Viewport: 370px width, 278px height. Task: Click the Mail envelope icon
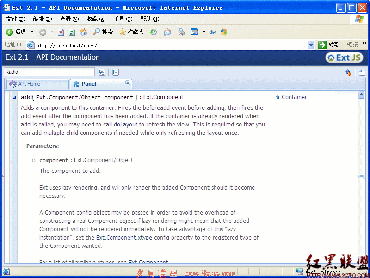pyautogui.click(x=167, y=32)
